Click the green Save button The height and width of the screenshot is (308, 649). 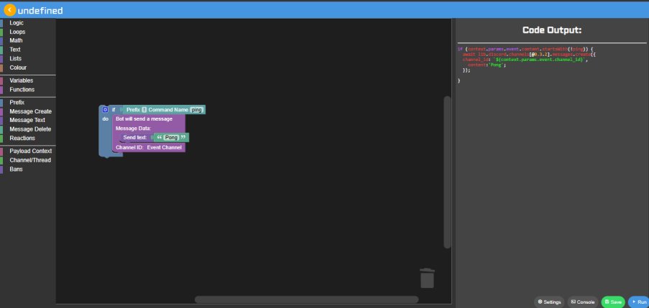click(x=613, y=302)
